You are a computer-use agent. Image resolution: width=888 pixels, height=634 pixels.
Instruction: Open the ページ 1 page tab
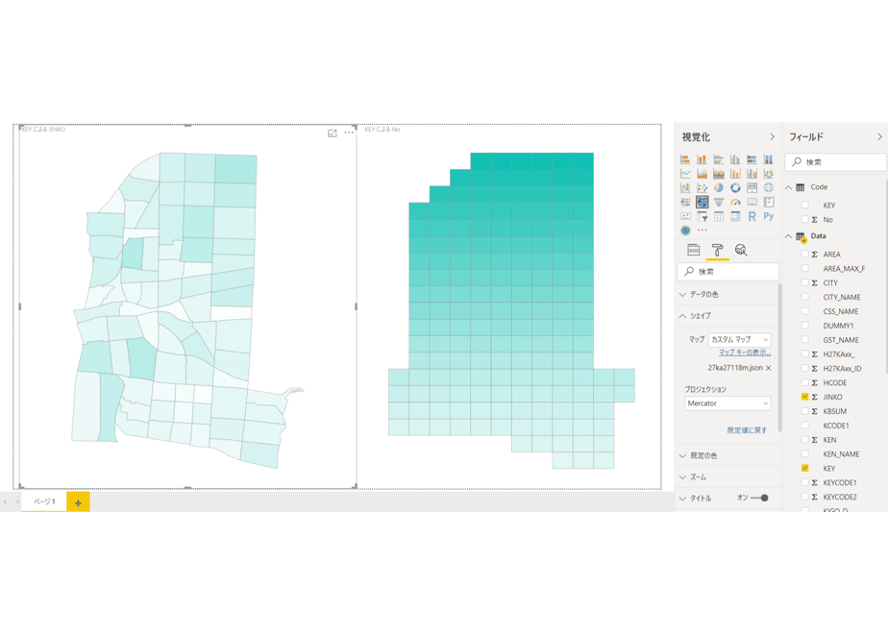pos(44,502)
